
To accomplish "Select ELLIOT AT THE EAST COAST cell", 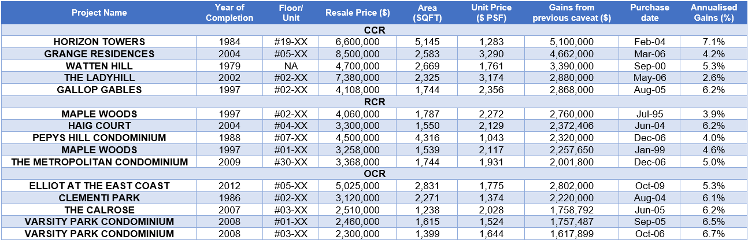I will tap(99, 186).
